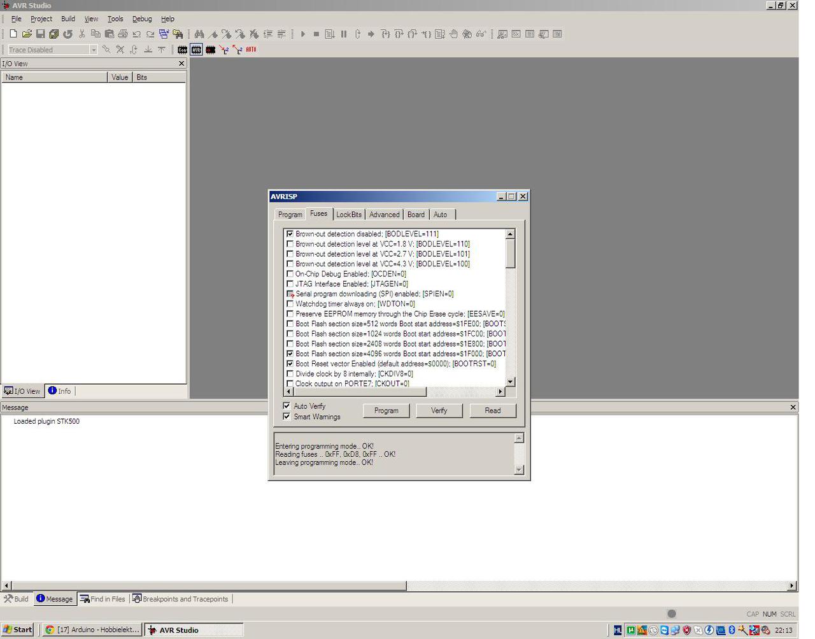The width and height of the screenshot is (815, 639).
Task: Click the Stop Debugging square icon
Action: click(316, 34)
